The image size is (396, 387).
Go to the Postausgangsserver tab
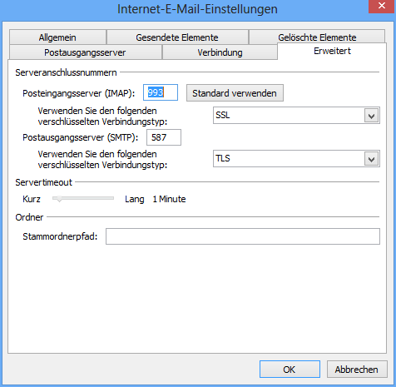(86, 52)
